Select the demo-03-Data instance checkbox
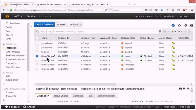The height and width of the screenshot is (110, 196). point(37,69)
